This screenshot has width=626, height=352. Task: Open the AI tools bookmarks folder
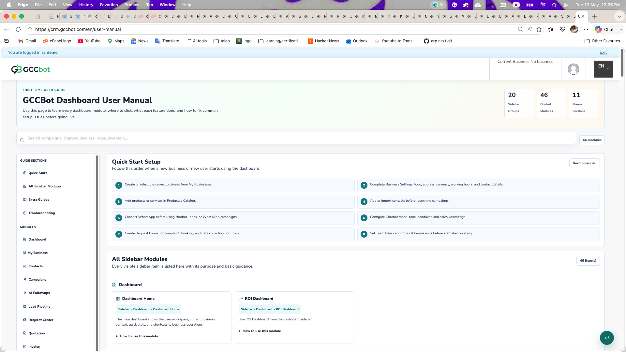point(196,41)
